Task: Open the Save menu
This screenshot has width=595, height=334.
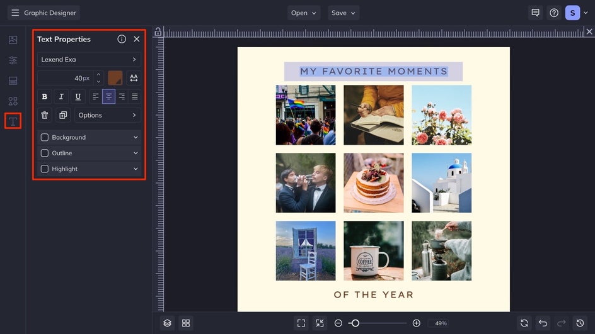Action: coord(344,13)
